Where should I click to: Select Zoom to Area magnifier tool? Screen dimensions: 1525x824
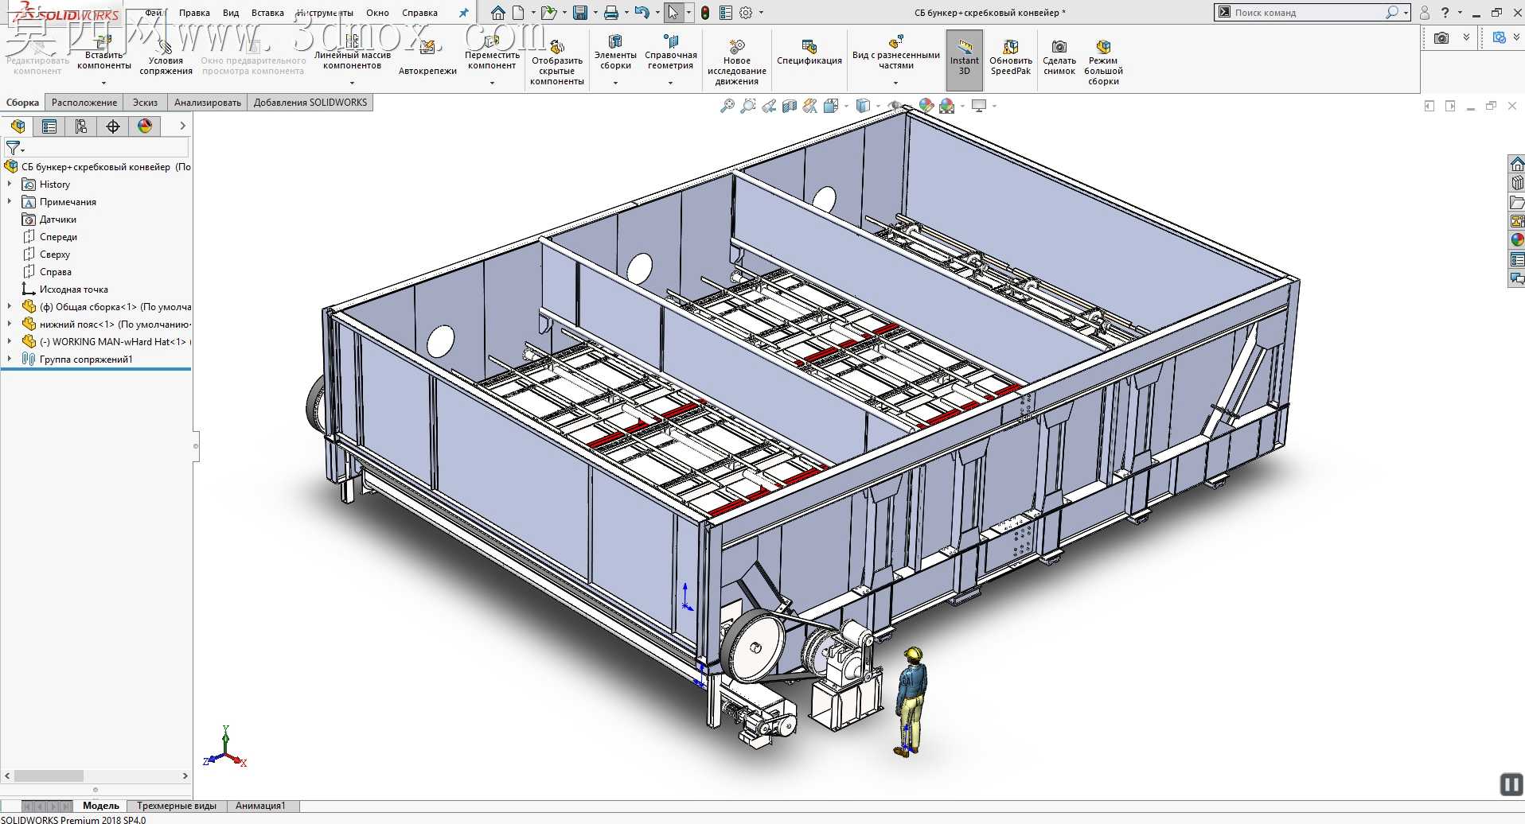747,106
